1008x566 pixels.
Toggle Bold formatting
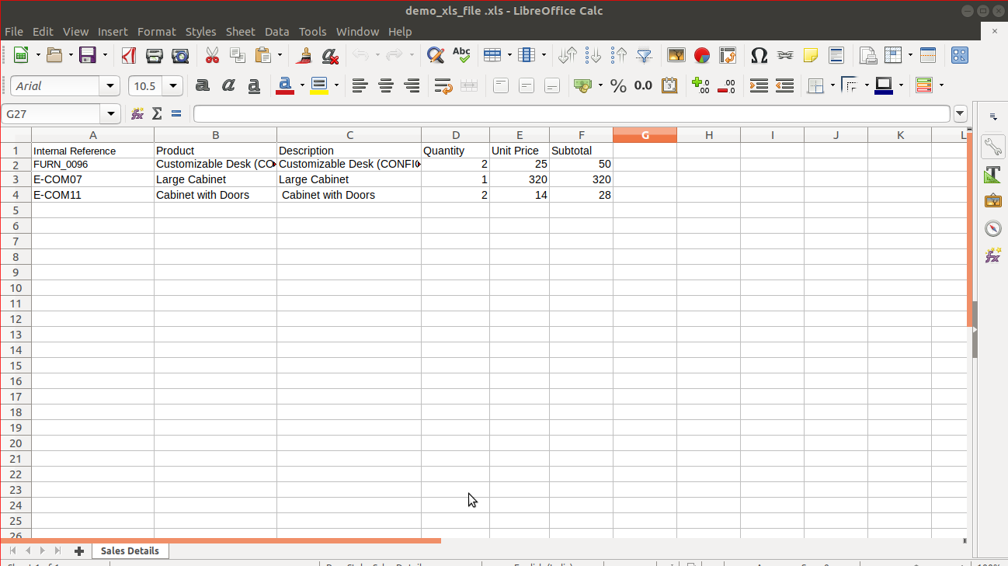tap(203, 85)
